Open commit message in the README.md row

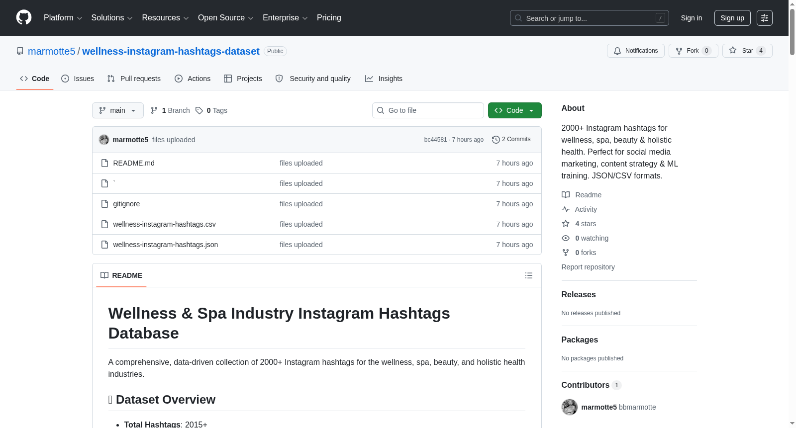[301, 163]
